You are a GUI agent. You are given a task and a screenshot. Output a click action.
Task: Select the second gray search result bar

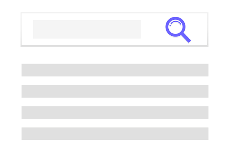point(115,91)
